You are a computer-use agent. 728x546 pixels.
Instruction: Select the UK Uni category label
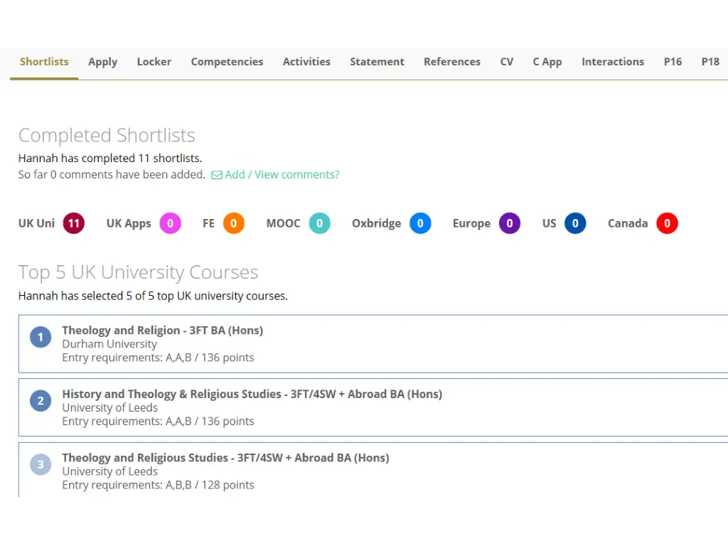(x=36, y=223)
